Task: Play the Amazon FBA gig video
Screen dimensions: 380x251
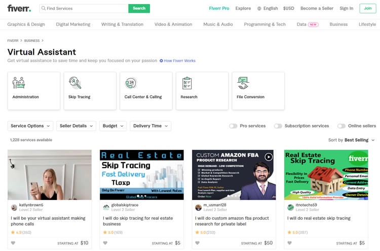Action: 269,157
